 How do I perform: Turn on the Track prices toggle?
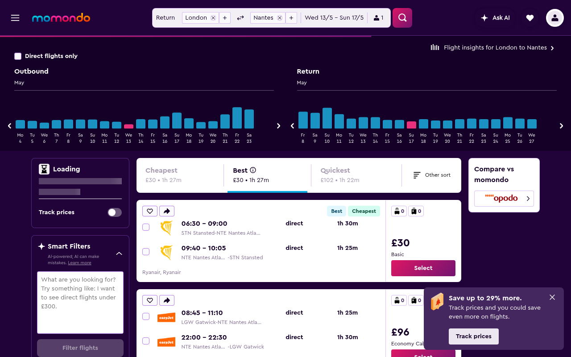114,212
